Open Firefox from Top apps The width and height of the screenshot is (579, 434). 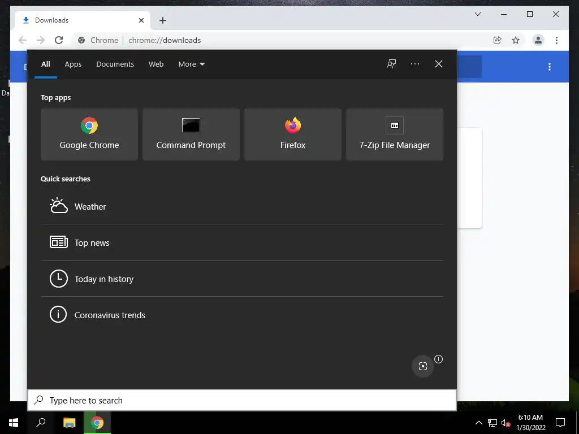(x=293, y=134)
